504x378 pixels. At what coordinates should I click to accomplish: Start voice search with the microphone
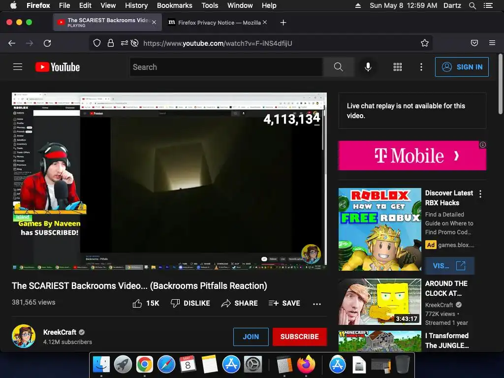click(368, 67)
